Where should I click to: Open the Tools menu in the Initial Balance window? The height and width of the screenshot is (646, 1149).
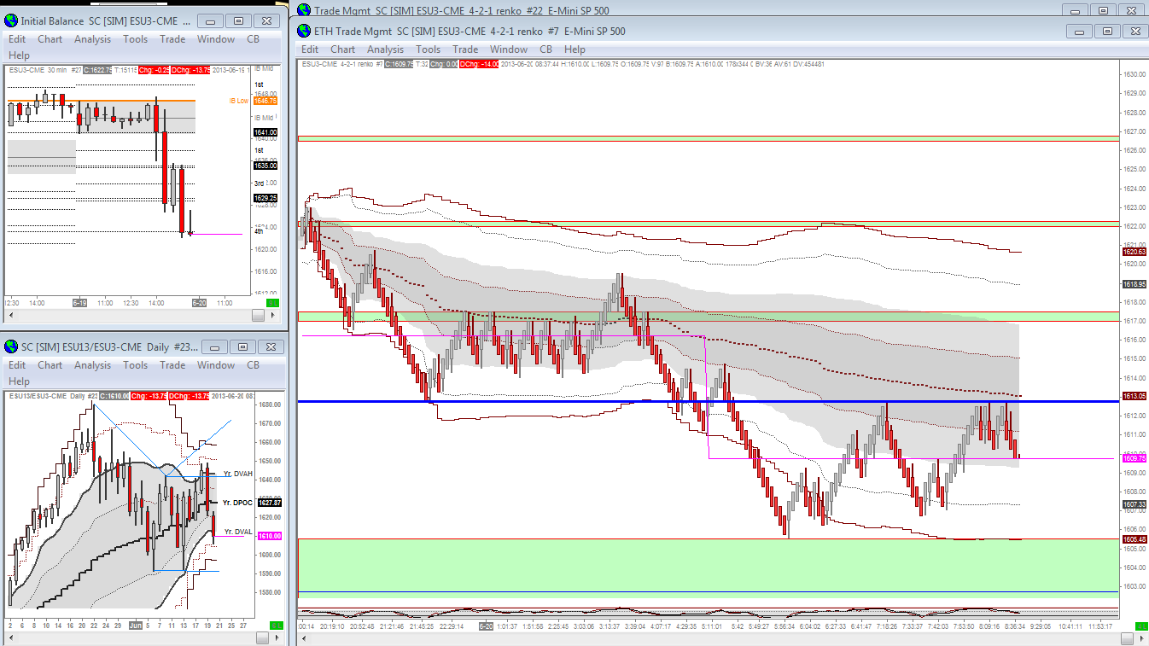click(x=135, y=39)
